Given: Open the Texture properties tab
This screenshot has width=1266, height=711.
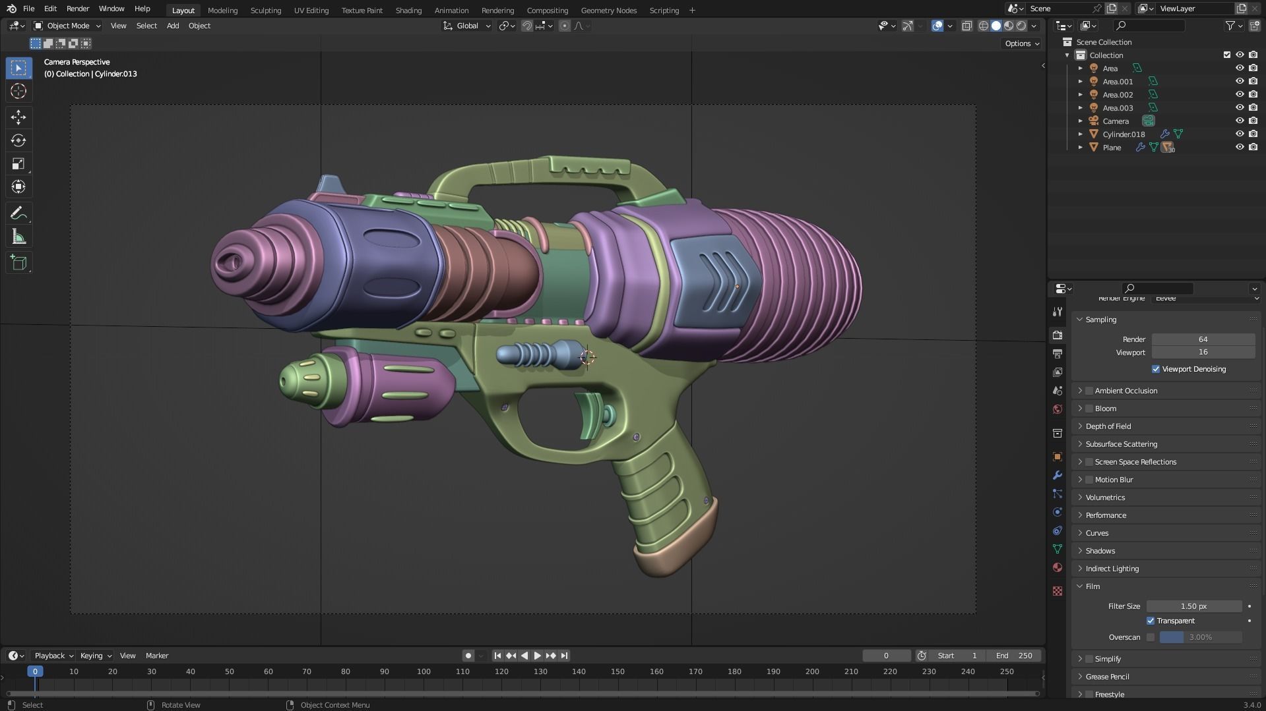Looking at the screenshot, I should (x=1058, y=591).
